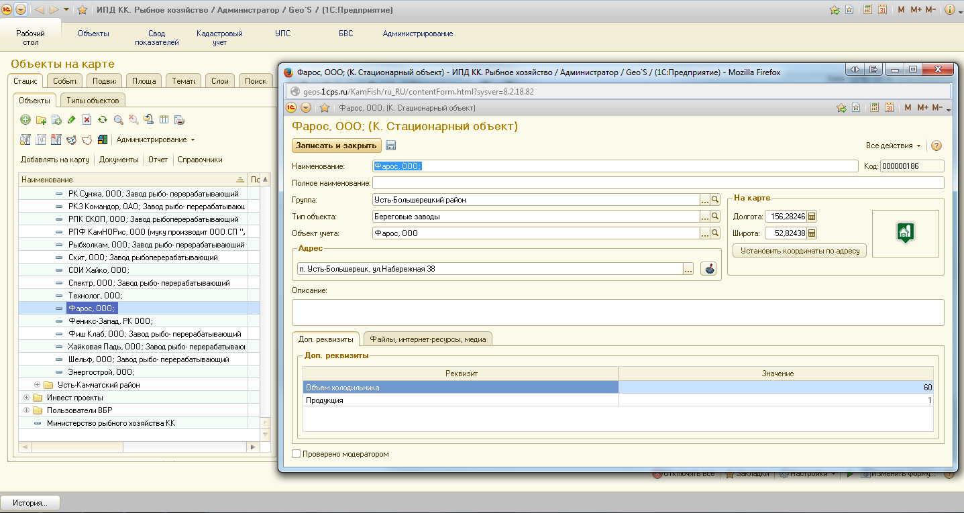
Task: Click the address map-fill icon beside address field
Action: coord(708,269)
